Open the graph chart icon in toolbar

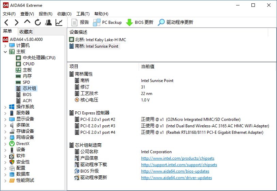(59, 22)
